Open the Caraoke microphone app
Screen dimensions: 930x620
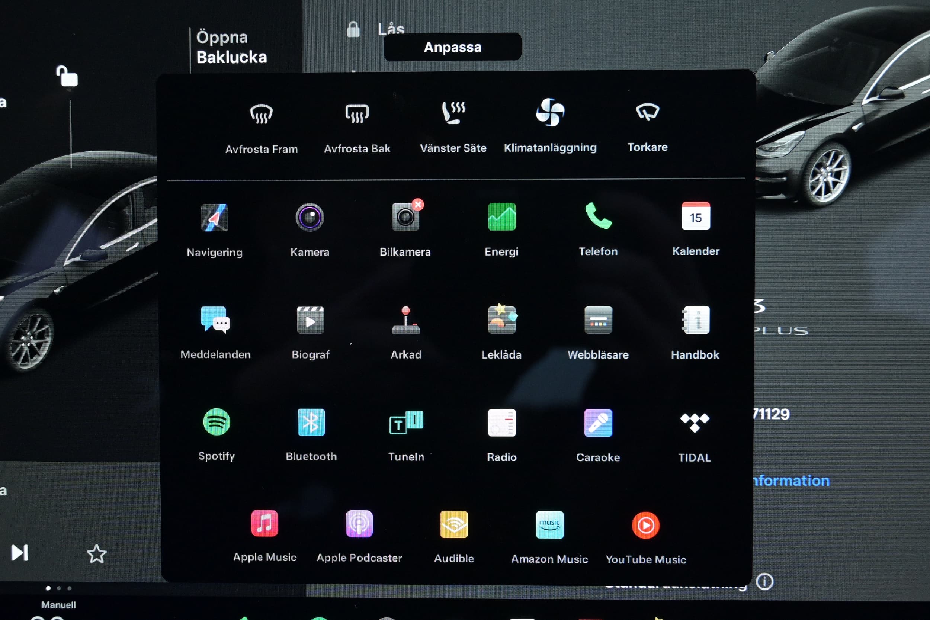tap(598, 423)
